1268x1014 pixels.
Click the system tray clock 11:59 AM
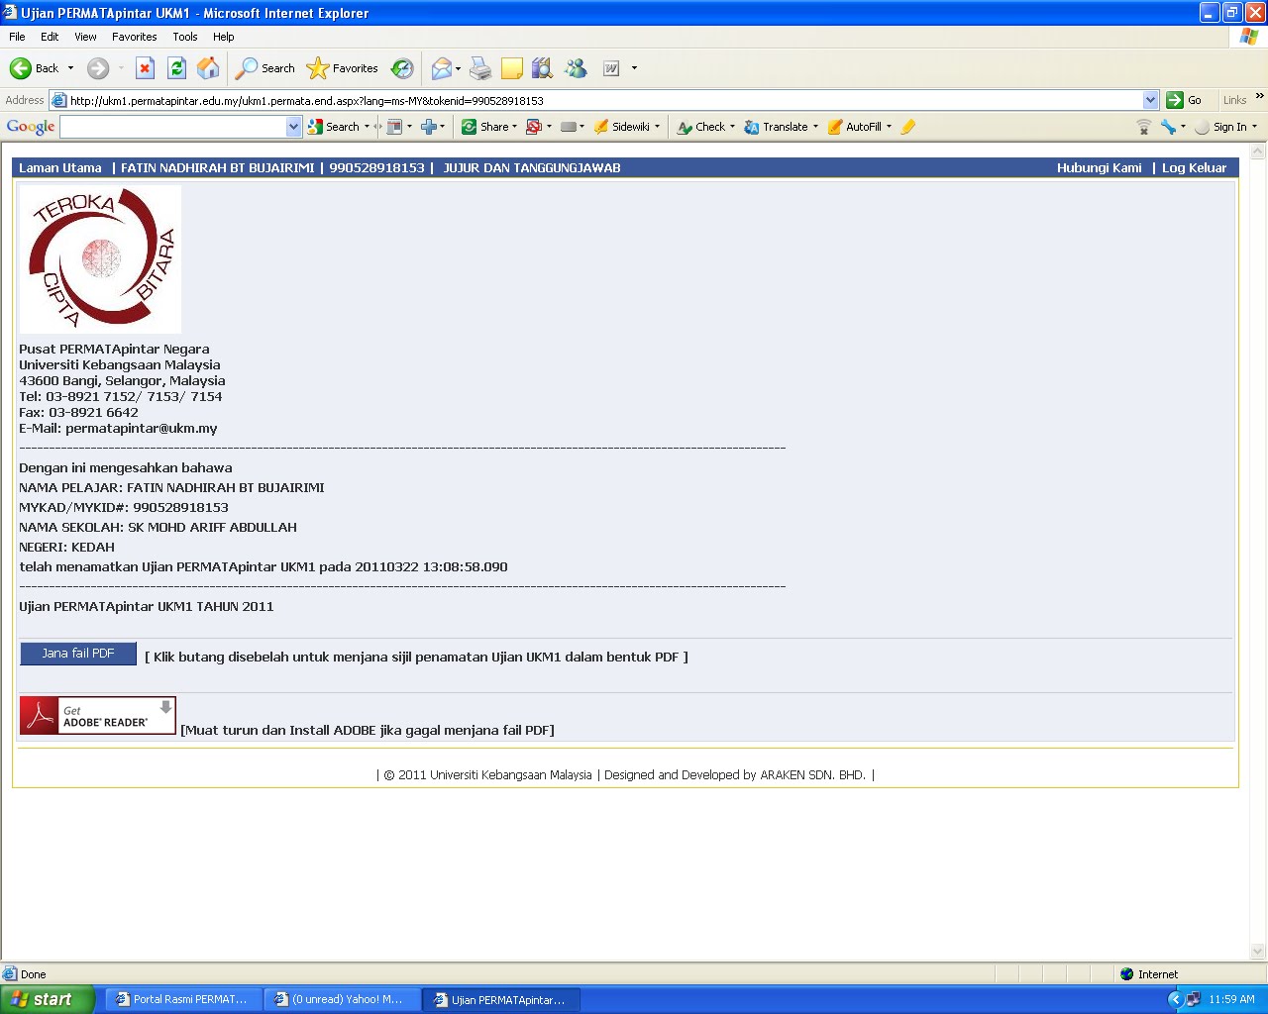click(1231, 999)
